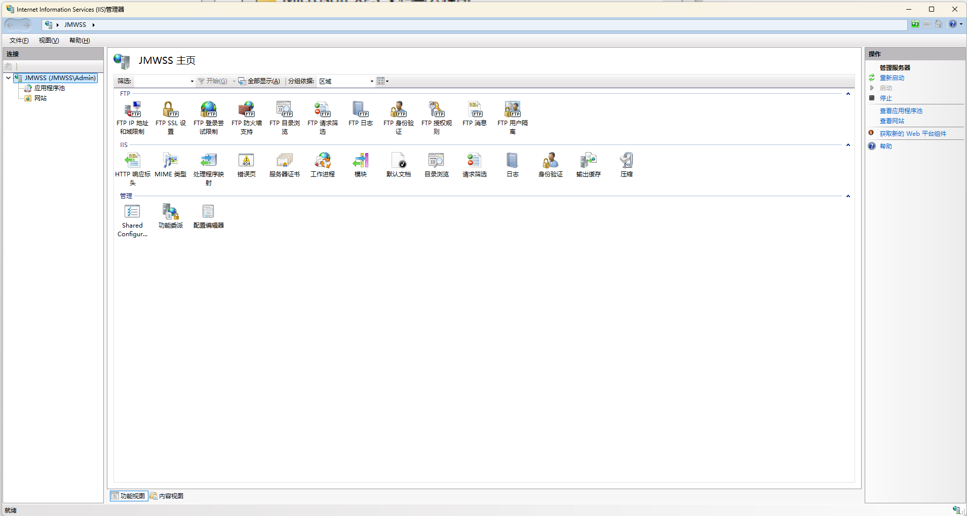Open Shared Configuration icon
This screenshot has height=516, width=967.
coord(132,212)
